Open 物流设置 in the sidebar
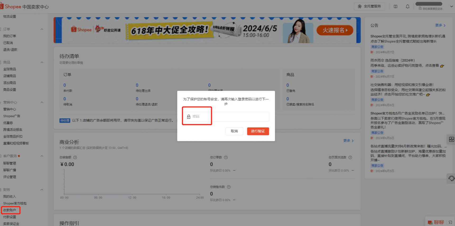The height and width of the screenshot is (226, 455). 10,16
